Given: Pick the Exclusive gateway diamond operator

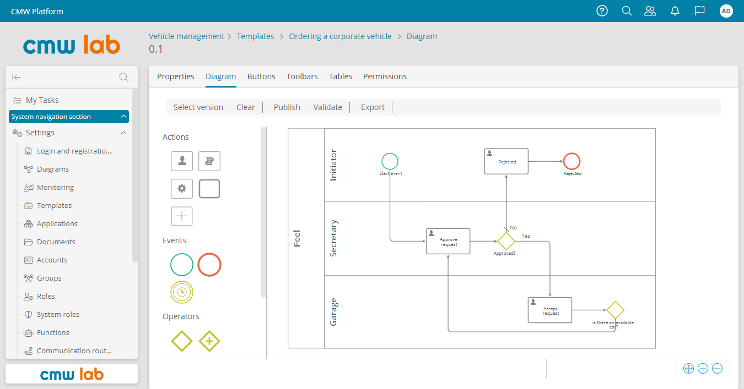Looking at the screenshot, I should [182, 341].
